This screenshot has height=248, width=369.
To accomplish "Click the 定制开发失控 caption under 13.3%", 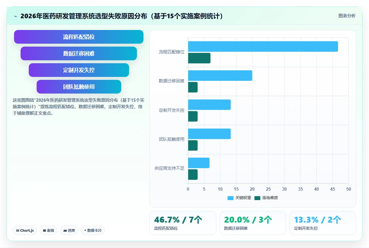I will click(x=306, y=228).
